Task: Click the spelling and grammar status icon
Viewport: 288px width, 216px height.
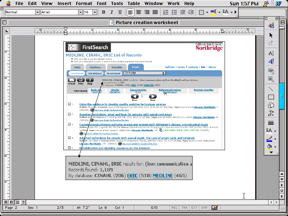Action: point(215,208)
